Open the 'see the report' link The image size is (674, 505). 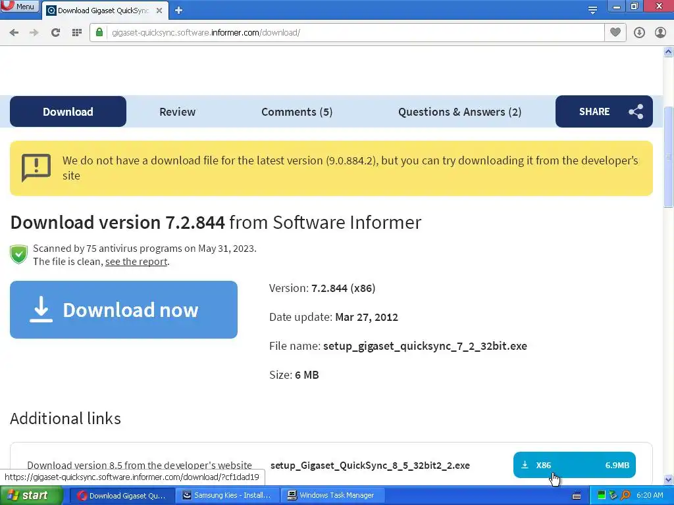click(x=136, y=262)
